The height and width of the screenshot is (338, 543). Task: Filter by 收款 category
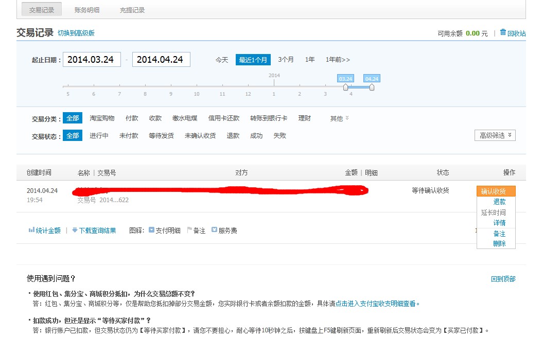point(155,118)
